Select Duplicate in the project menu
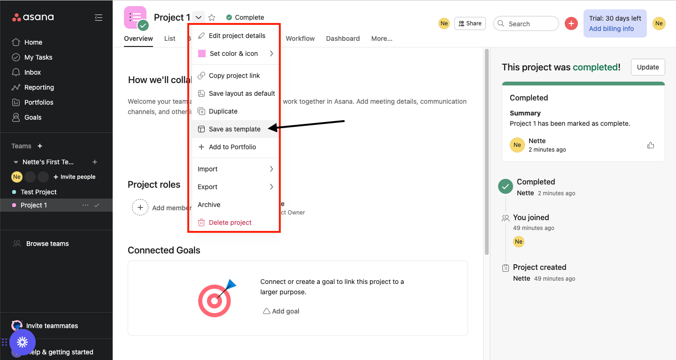This screenshot has height=360, width=676. pos(223,111)
